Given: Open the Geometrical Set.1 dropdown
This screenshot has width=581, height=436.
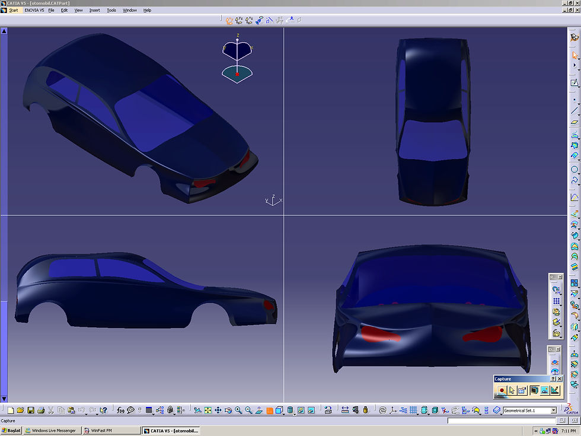Looking at the screenshot, I should point(553,410).
